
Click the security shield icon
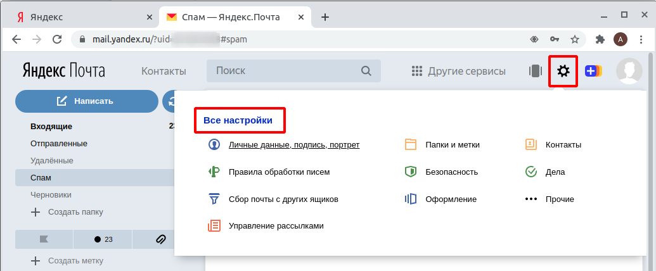click(x=411, y=172)
